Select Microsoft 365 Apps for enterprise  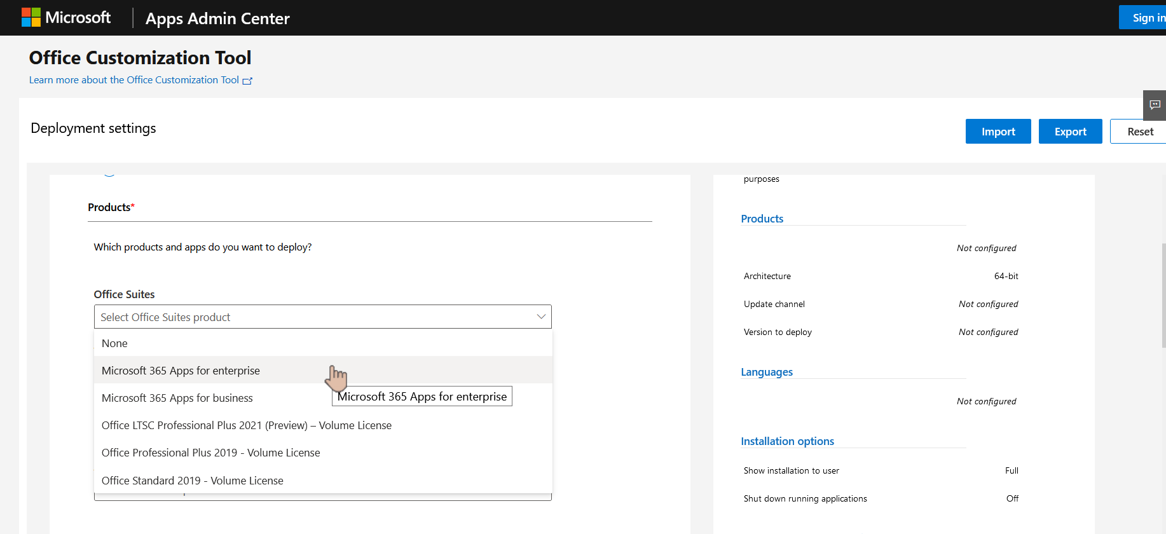coord(323,371)
